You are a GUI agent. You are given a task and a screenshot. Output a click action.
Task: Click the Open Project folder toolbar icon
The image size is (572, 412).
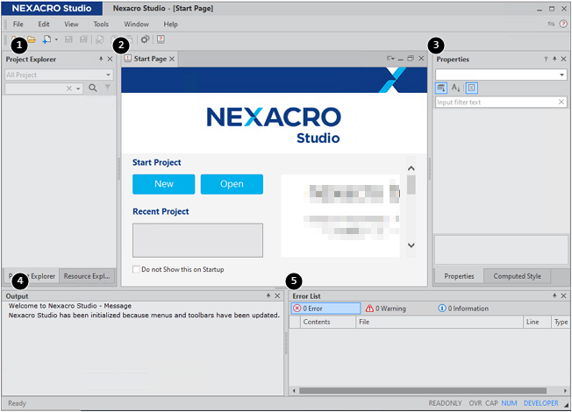pyautogui.click(x=31, y=39)
